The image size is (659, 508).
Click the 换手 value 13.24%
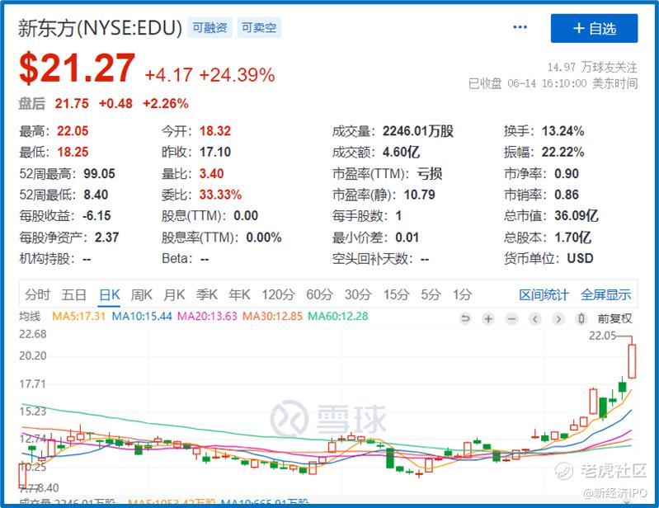point(563,130)
